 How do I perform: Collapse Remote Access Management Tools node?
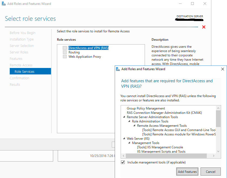point(134,125)
